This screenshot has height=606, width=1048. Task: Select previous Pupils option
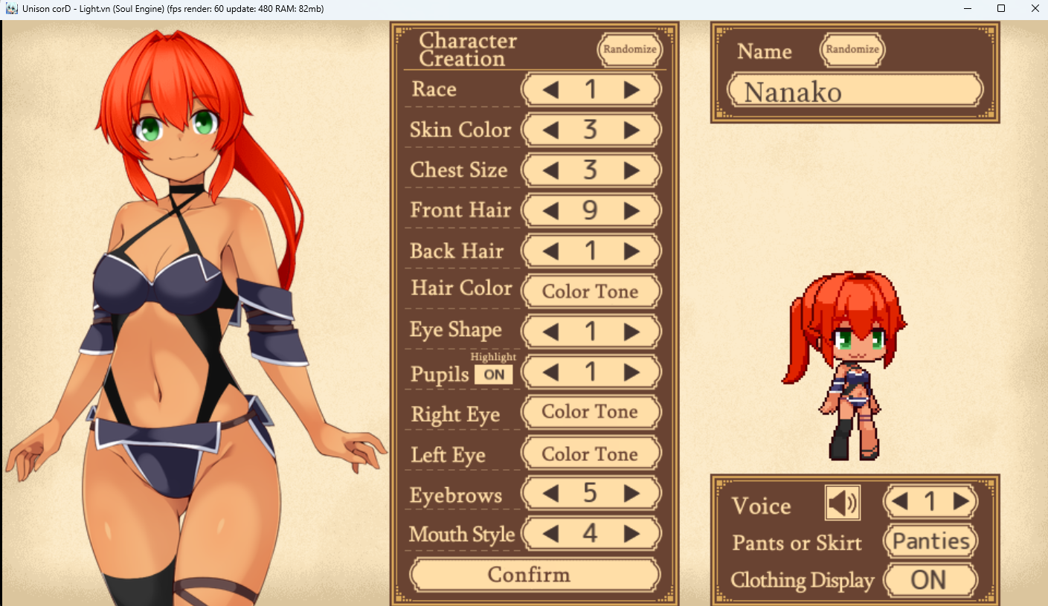(x=550, y=372)
